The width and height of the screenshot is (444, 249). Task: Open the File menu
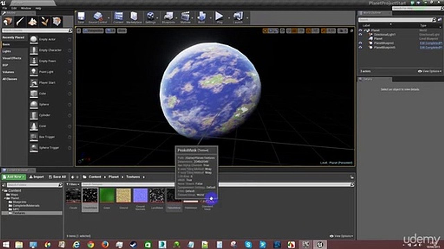click(5, 8)
